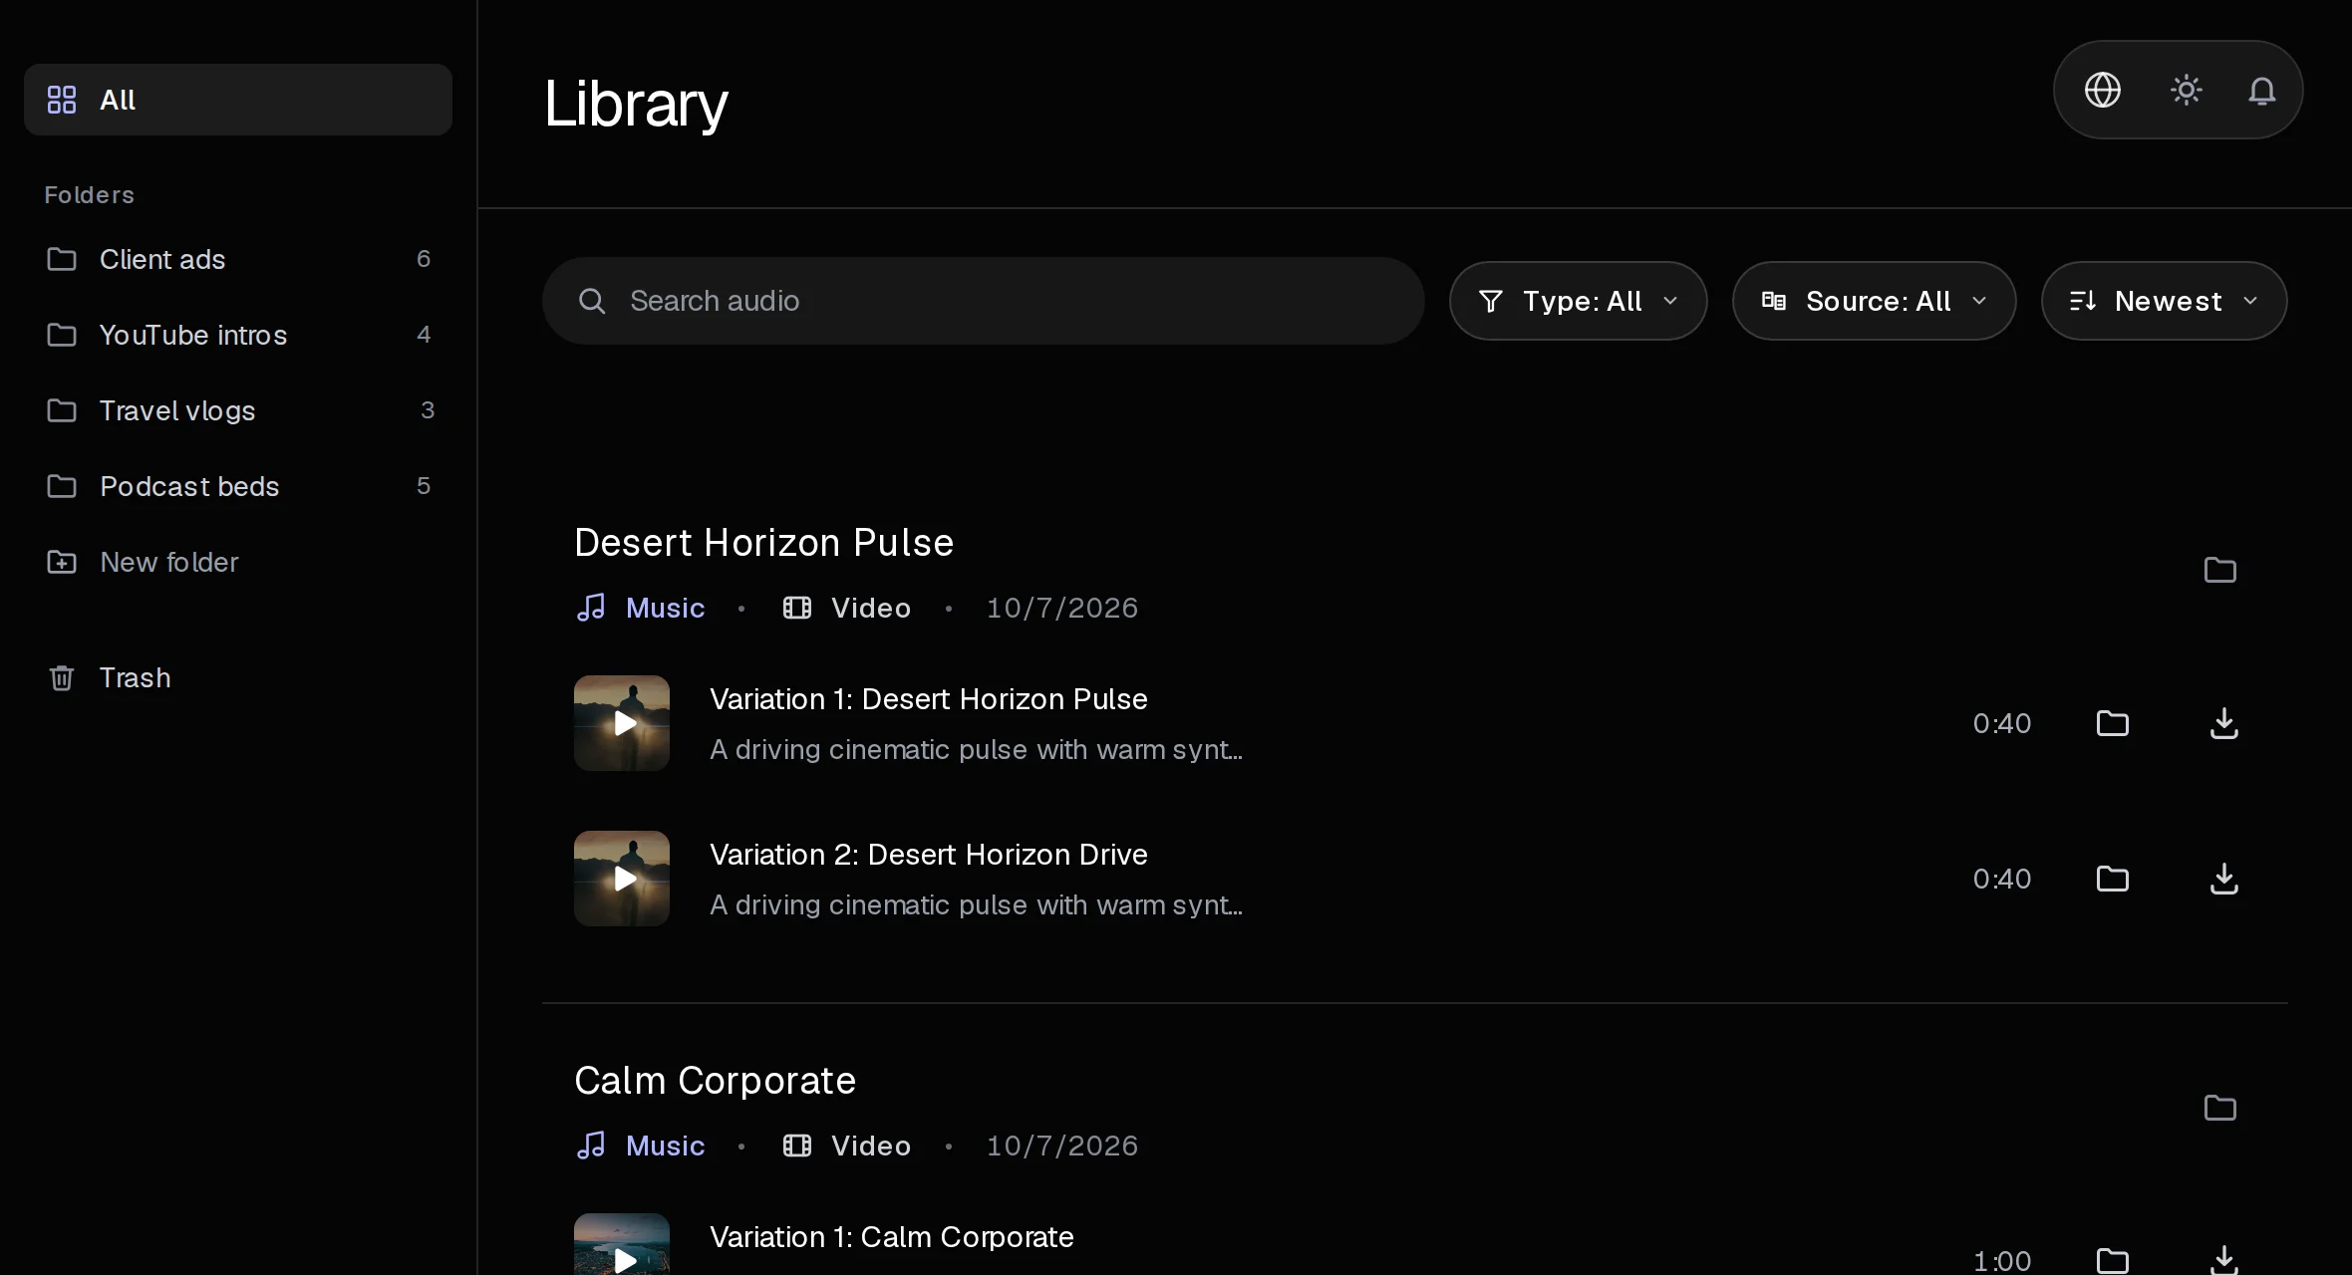The width and height of the screenshot is (2352, 1275).
Task: Click the 0:40 duration of Variation 1
Action: point(2002,723)
